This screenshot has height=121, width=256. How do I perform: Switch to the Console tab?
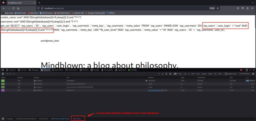[x=22, y=70]
